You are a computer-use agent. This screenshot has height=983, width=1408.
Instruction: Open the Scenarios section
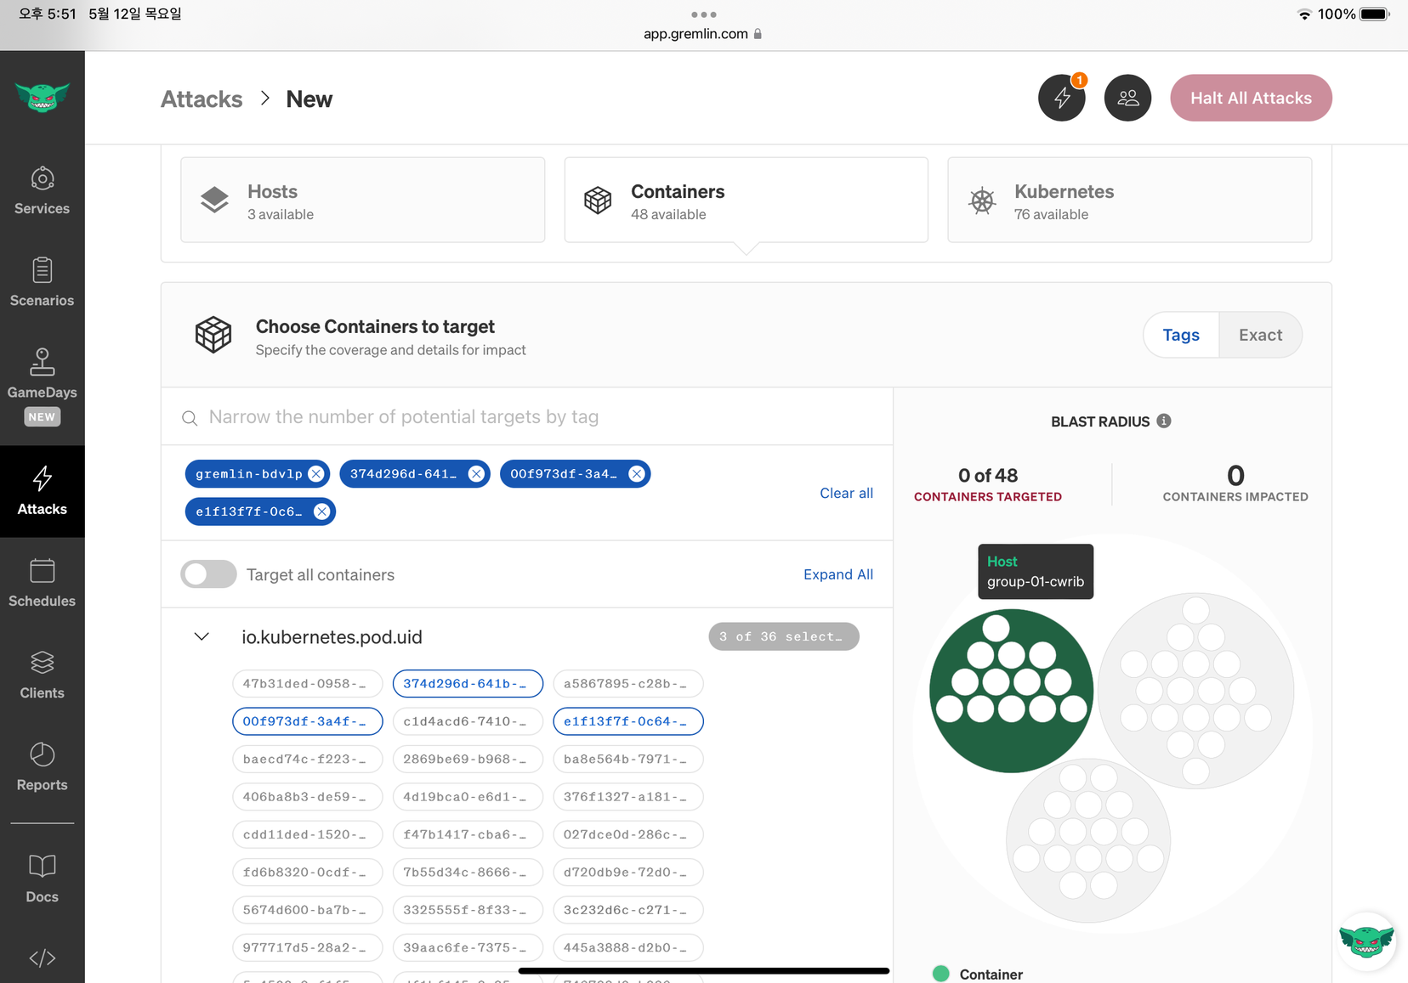tap(42, 283)
